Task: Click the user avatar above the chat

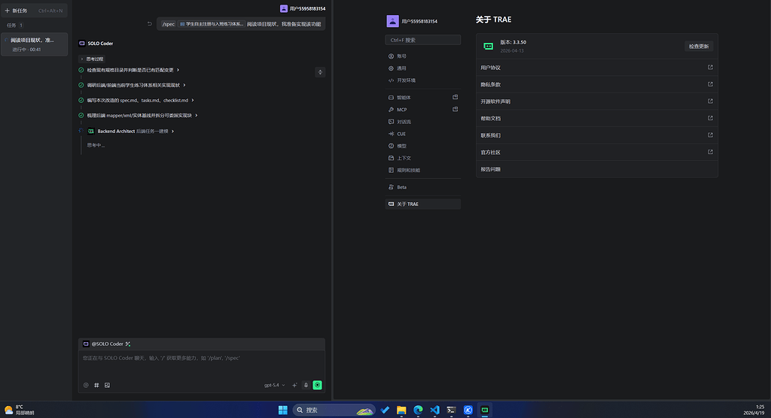Action: (284, 8)
